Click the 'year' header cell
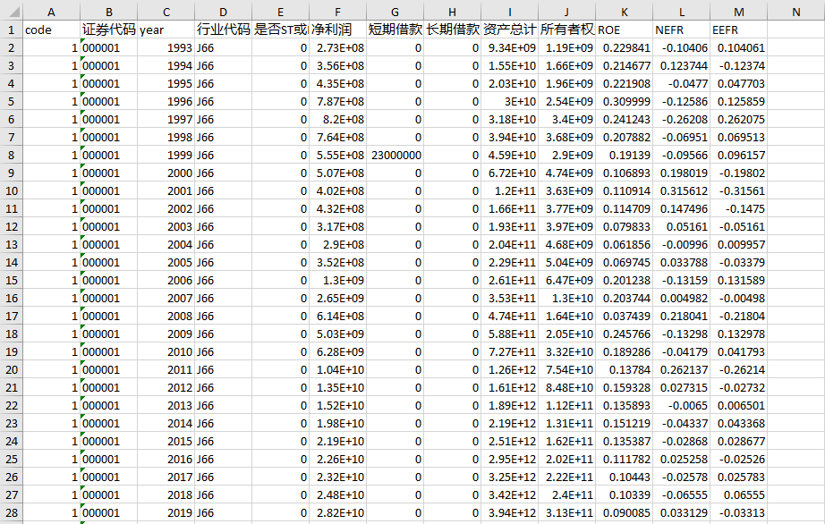This screenshot has width=825, height=524. pyautogui.click(x=166, y=30)
